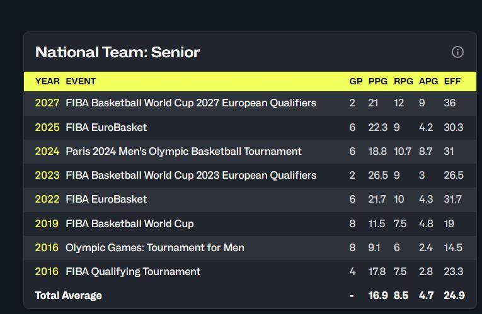Select the Total Average row label

[68, 295]
